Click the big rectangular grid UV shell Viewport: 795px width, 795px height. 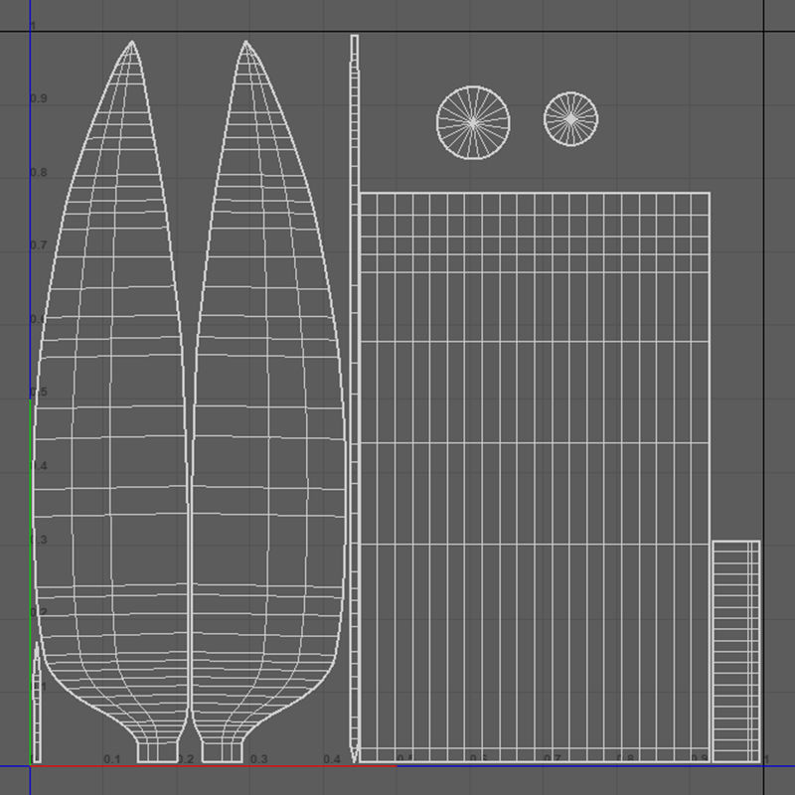tap(535, 477)
